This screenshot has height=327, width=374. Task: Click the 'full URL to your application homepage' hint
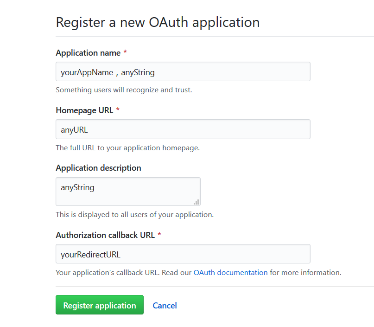[127, 148]
